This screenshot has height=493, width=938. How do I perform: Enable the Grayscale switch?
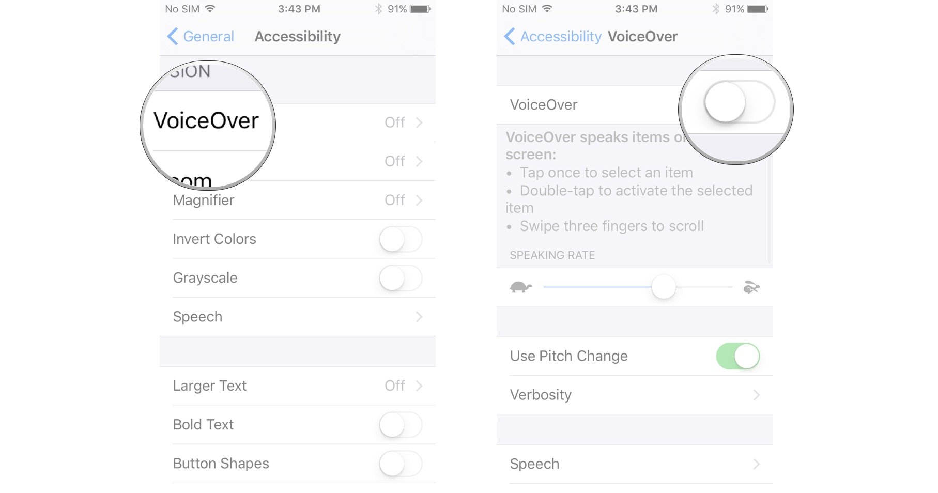click(x=401, y=278)
